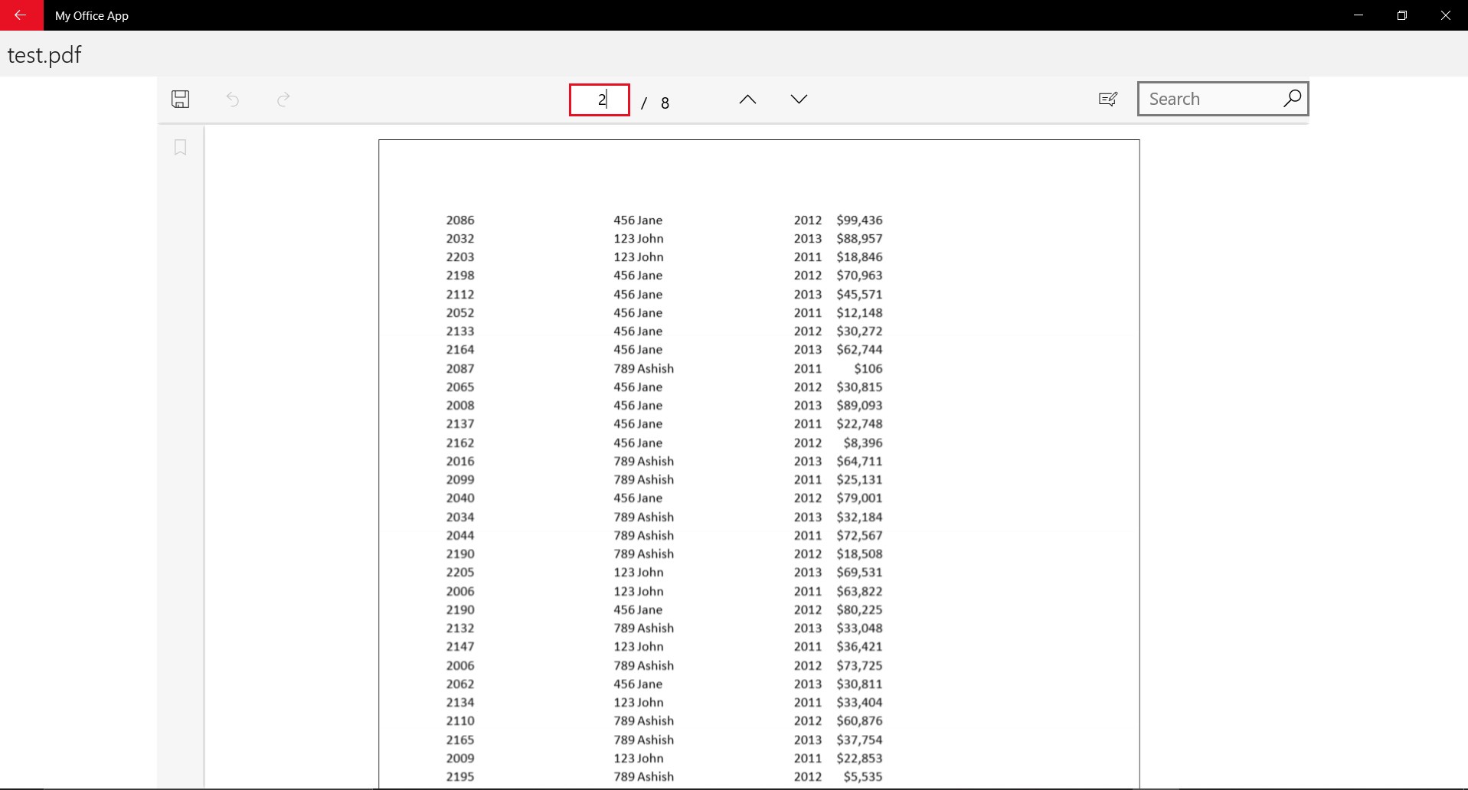Image resolution: width=1468 pixels, height=790 pixels.
Task: Select the small amount $106
Action: pos(868,368)
